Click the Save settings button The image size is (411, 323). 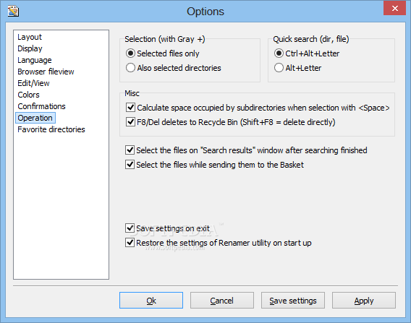pyautogui.click(x=293, y=300)
